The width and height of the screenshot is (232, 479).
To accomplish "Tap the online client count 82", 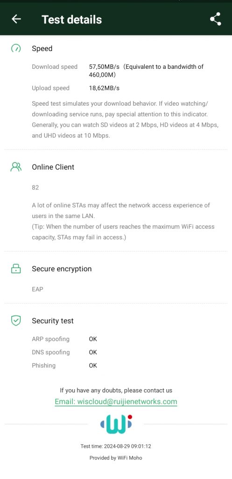I will click(x=35, y=187).
